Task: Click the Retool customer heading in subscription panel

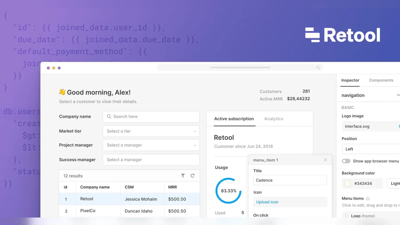Action: pyautogui.click(x=224, y=137)
